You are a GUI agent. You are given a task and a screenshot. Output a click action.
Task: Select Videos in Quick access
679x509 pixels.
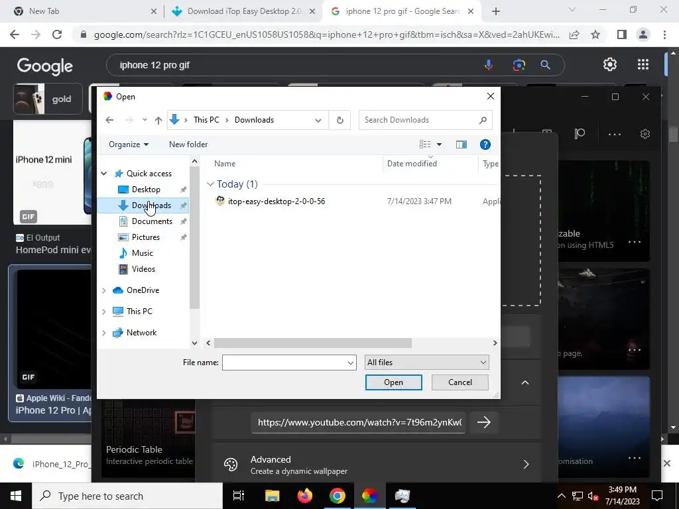point(143,269)
